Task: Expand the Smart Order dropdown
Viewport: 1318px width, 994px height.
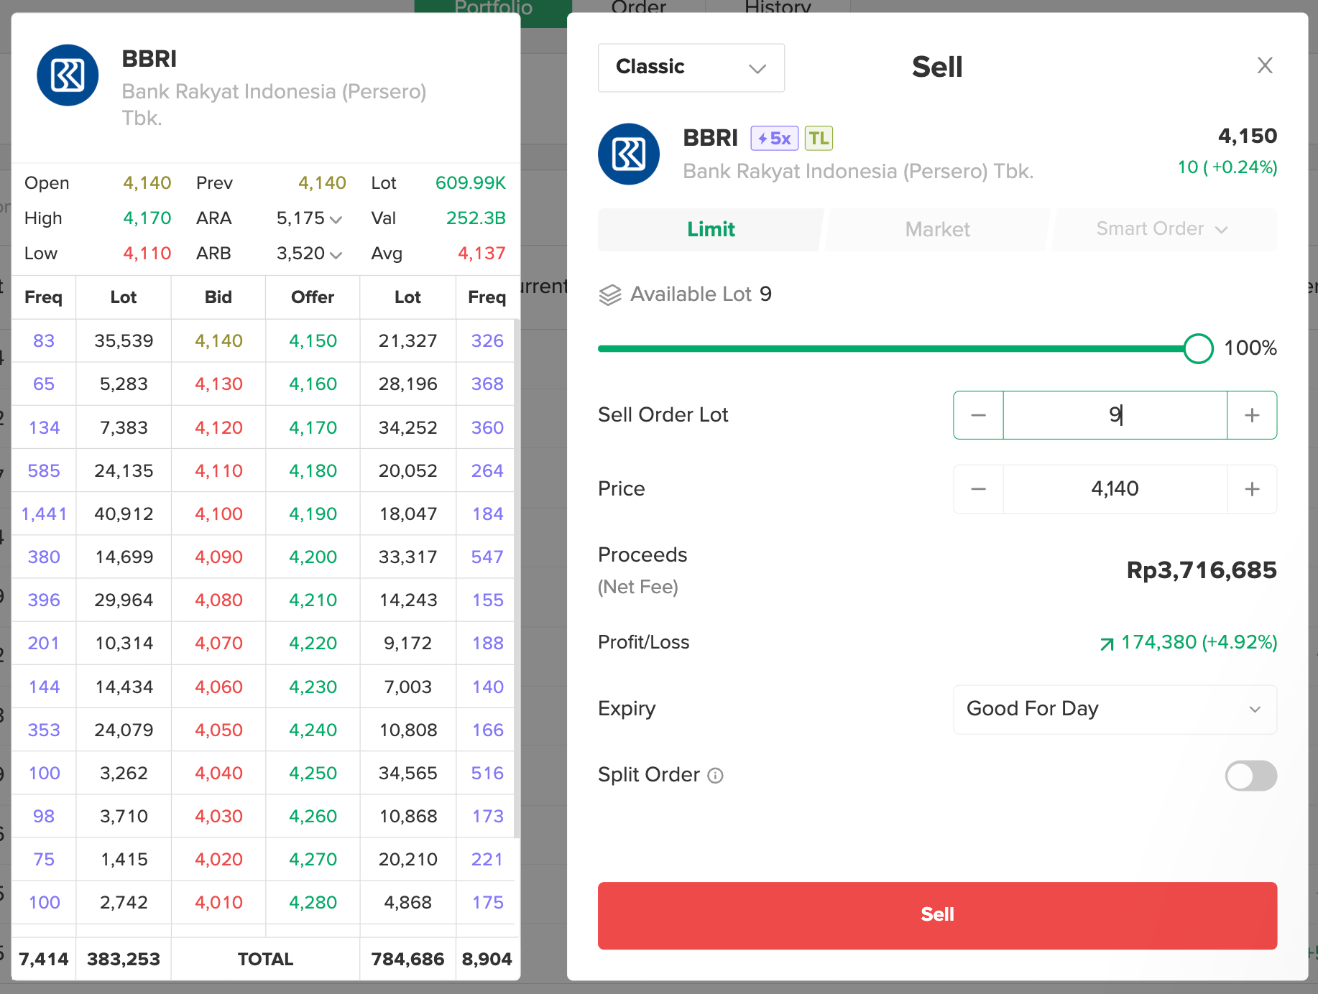Action: [x=1164, y=229]
